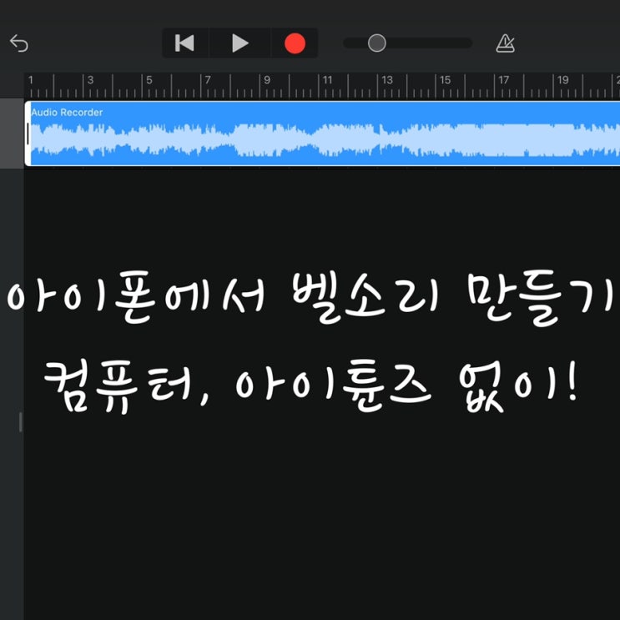Start recording with the red record button
This screenshot has width=620, height=620.
coord(295,43)
